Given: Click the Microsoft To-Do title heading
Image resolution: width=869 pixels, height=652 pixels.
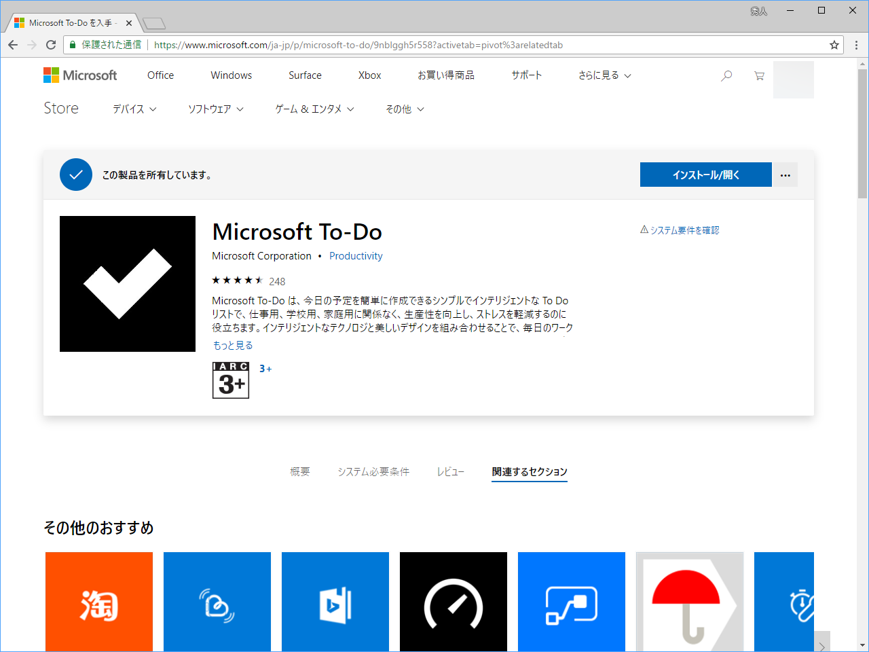Looking at the screenshot, I should click(x=297, y=232).
